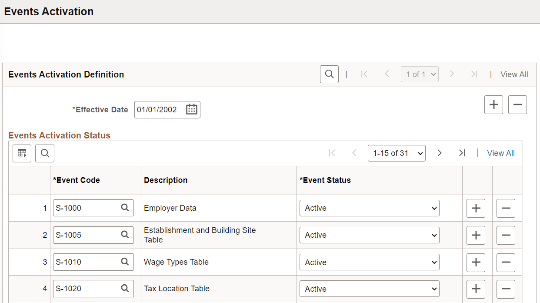Remove the Establishment and Building Site Table row
The height and width of the screenshot is (303, 540).
coord(506,235)
